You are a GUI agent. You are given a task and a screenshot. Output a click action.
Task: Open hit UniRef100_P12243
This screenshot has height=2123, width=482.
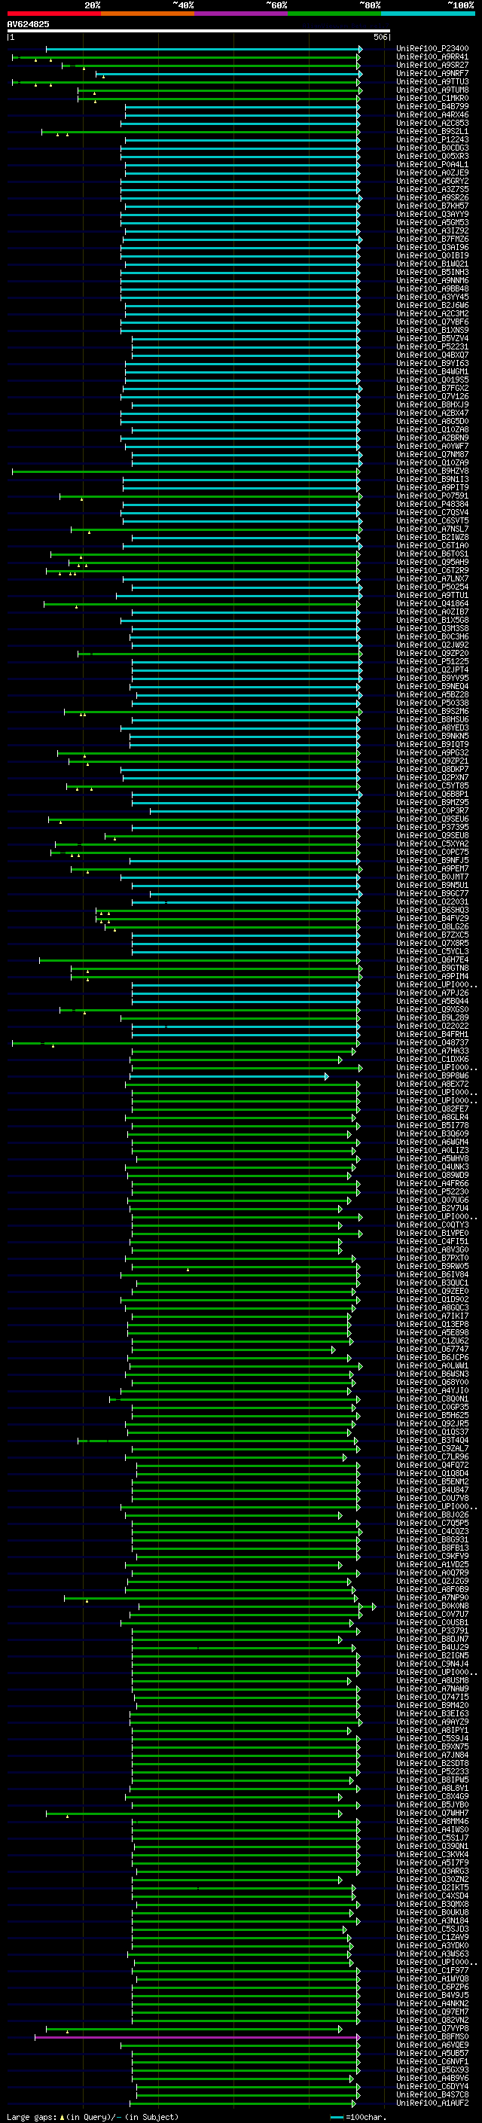tap(432, 139)
